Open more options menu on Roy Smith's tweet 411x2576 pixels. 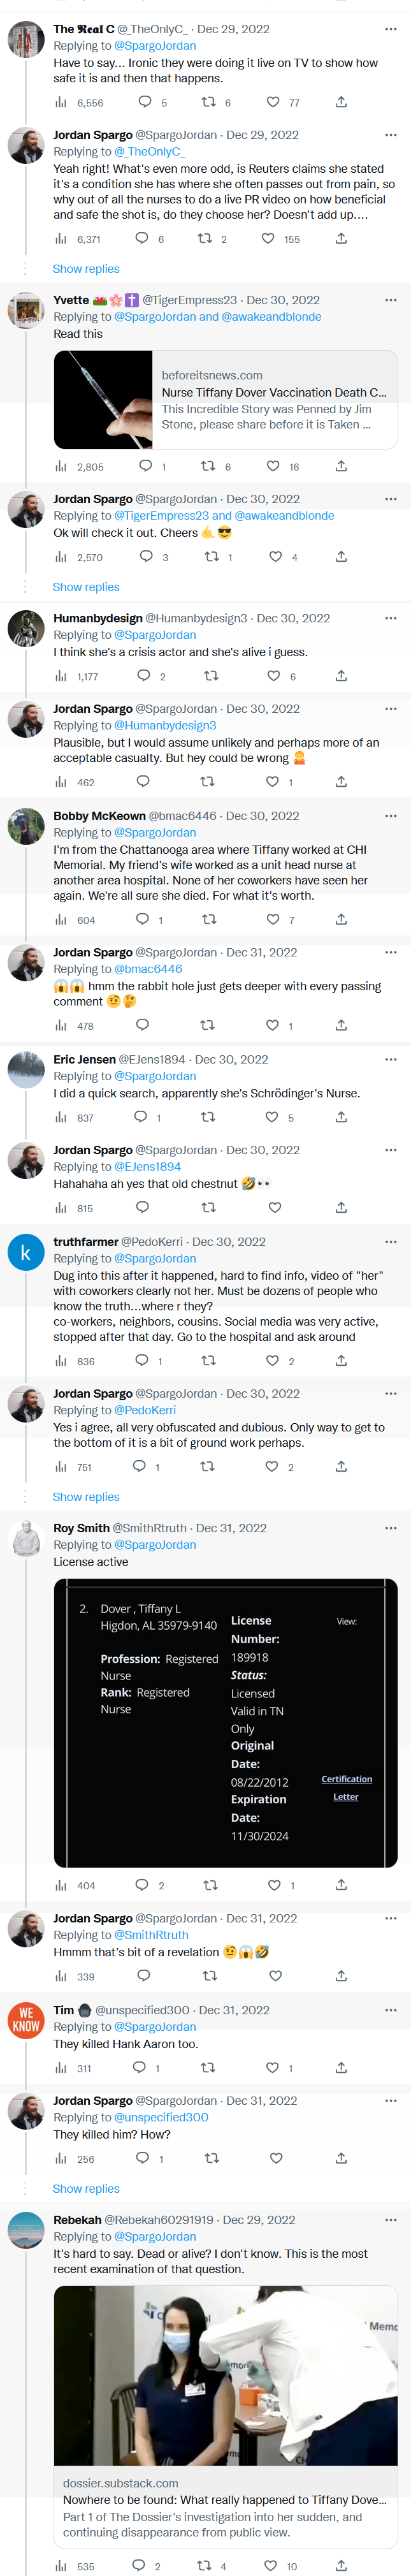(x=391, y=1528)
